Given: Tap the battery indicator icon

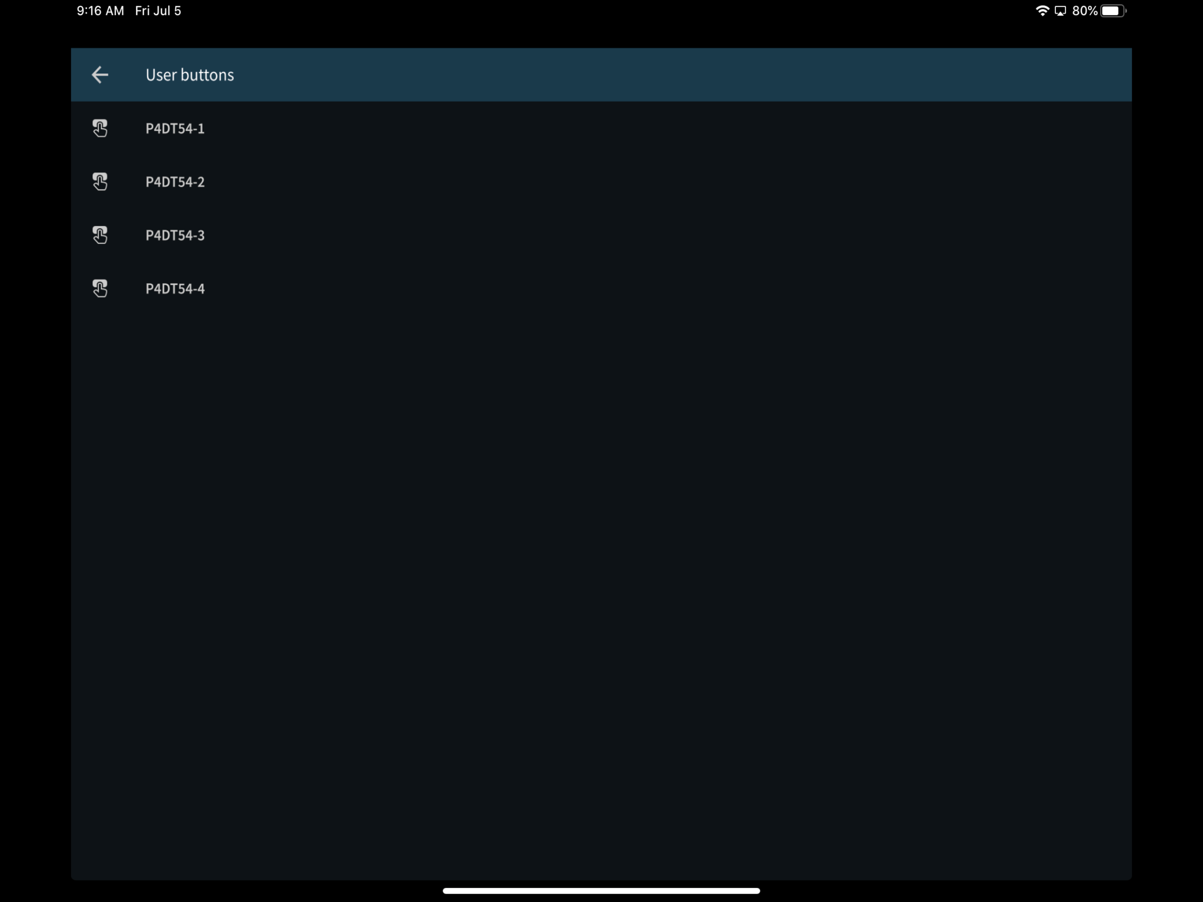Looking at the screenshot, I should (1113, 11).
